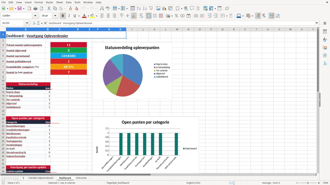Open the sidebar Styles icon
The width and height of the screenshot is (330, 185).
pos(325,40)
